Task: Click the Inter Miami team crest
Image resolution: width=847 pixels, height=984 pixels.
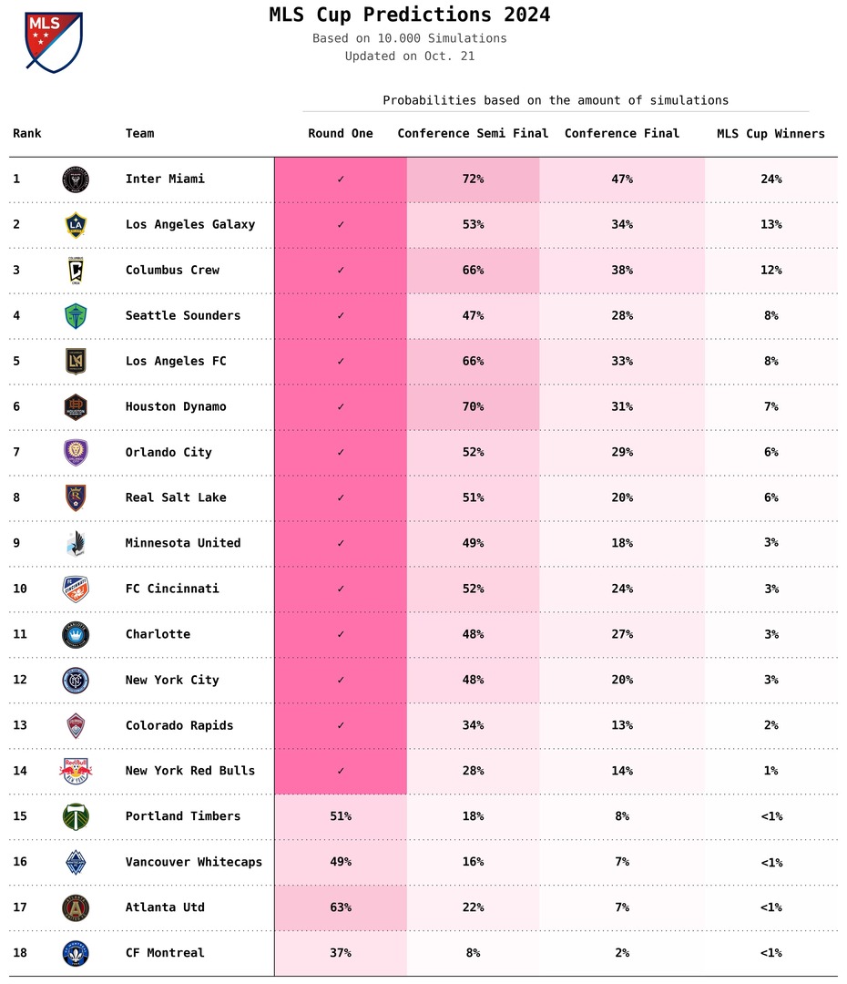Action: click(76, 179)
